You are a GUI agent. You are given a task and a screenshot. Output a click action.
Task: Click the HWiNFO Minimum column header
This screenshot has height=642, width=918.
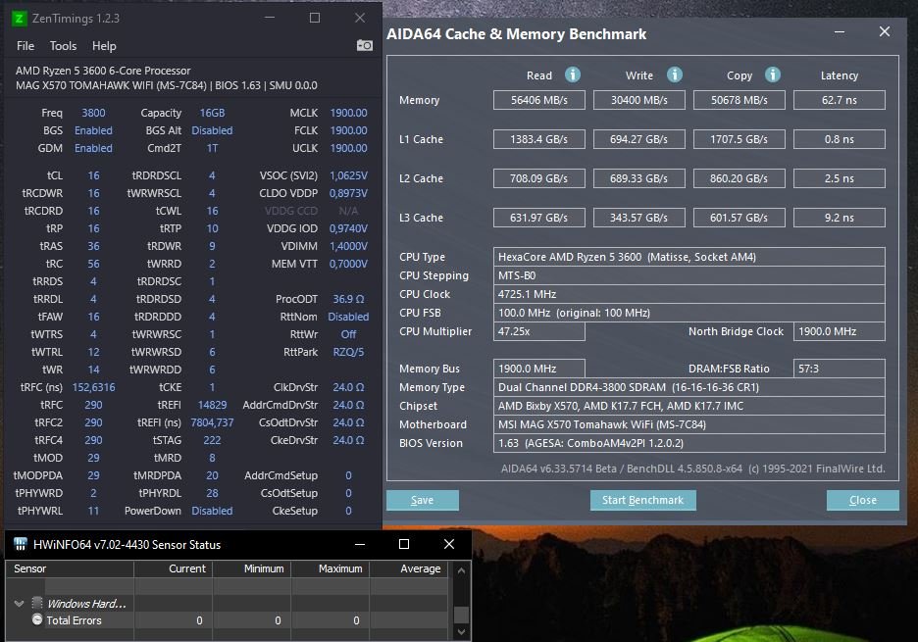point(252,568)
